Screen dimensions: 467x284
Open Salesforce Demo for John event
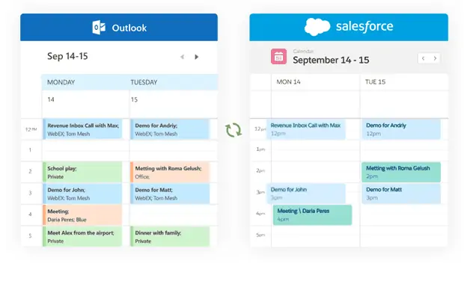click(x=306, y=194)
